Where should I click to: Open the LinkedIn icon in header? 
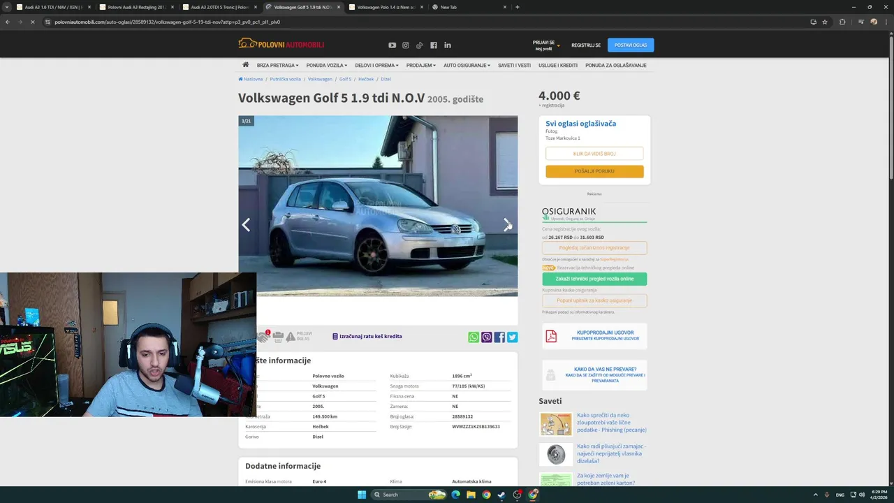448,45
